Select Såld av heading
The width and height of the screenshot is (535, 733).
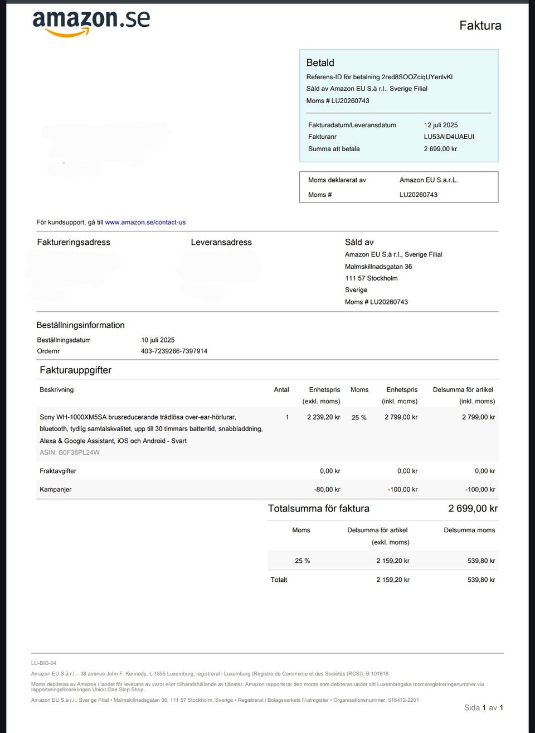359,242
